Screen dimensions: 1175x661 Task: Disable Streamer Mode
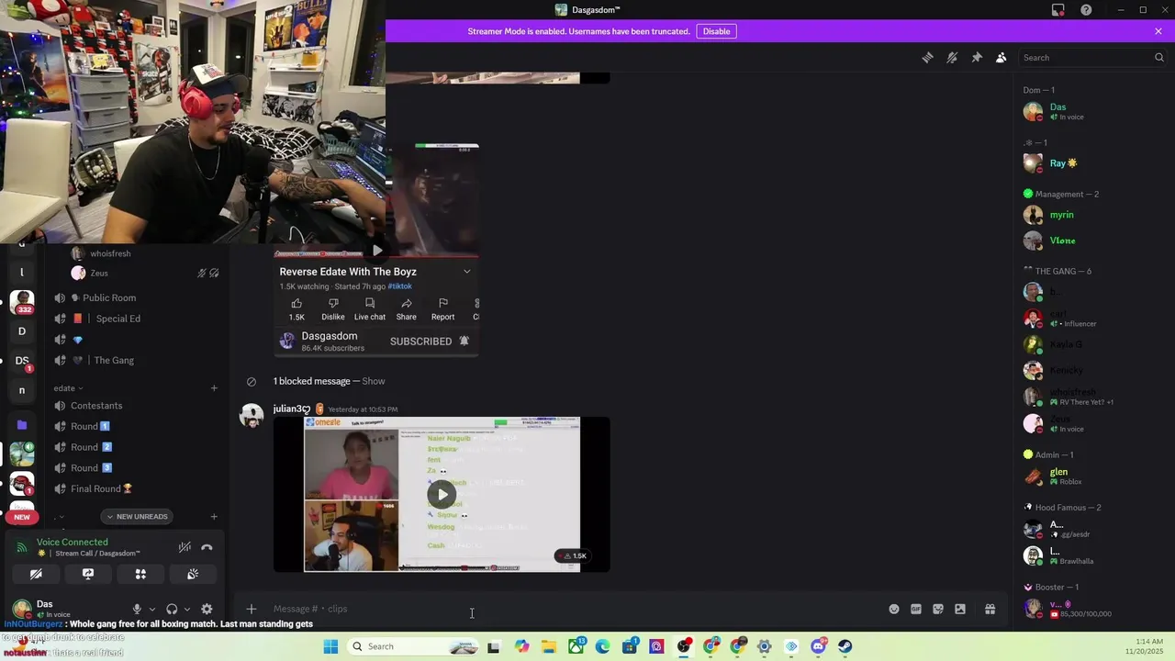tap(716, 31)
